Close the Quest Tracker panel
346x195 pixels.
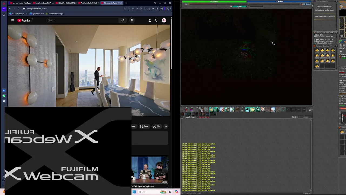(337, 32)
